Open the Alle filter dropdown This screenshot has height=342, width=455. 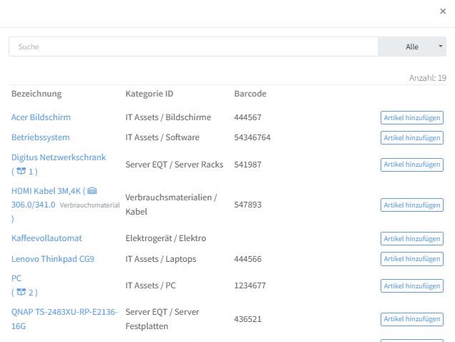click(412, 47)
